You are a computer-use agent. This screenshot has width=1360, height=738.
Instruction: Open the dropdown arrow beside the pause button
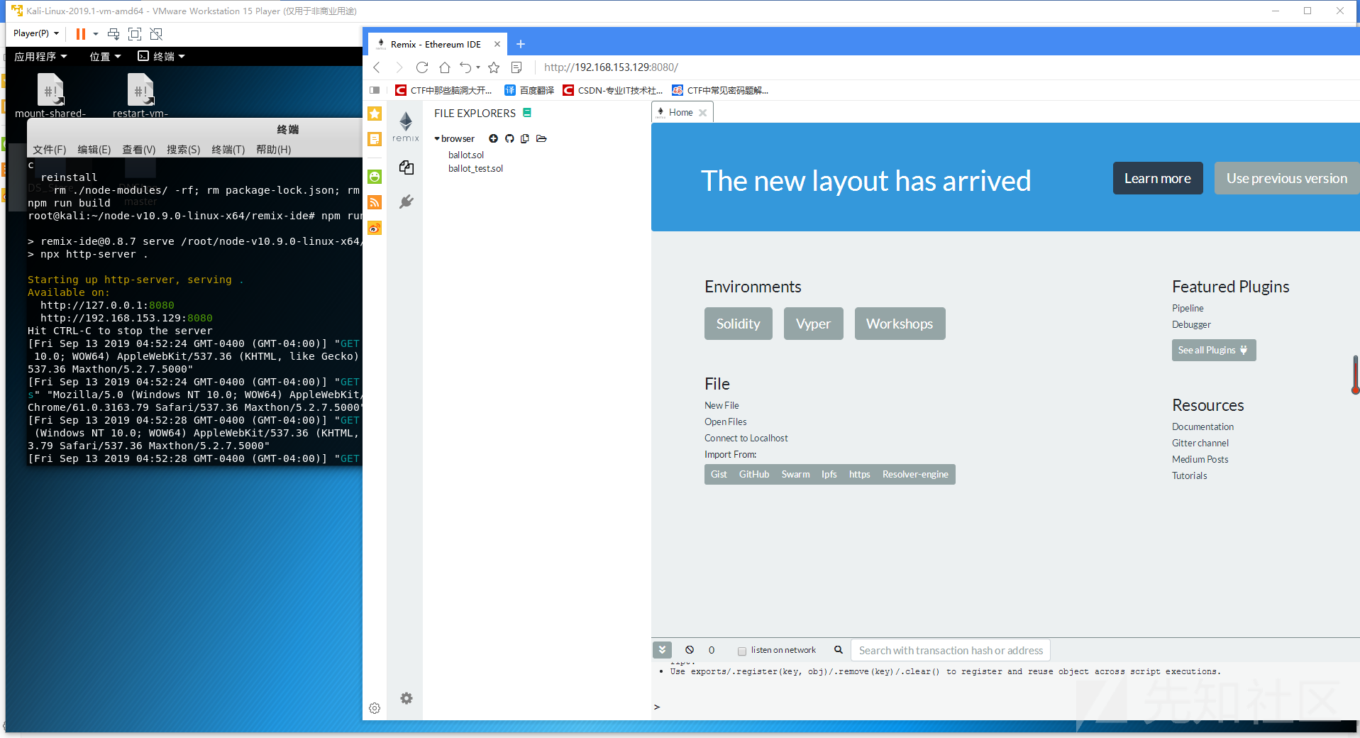point(96,34)
